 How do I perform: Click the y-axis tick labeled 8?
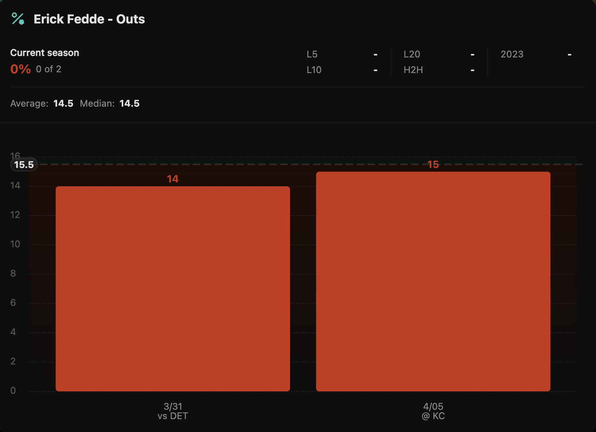[13, 273]
